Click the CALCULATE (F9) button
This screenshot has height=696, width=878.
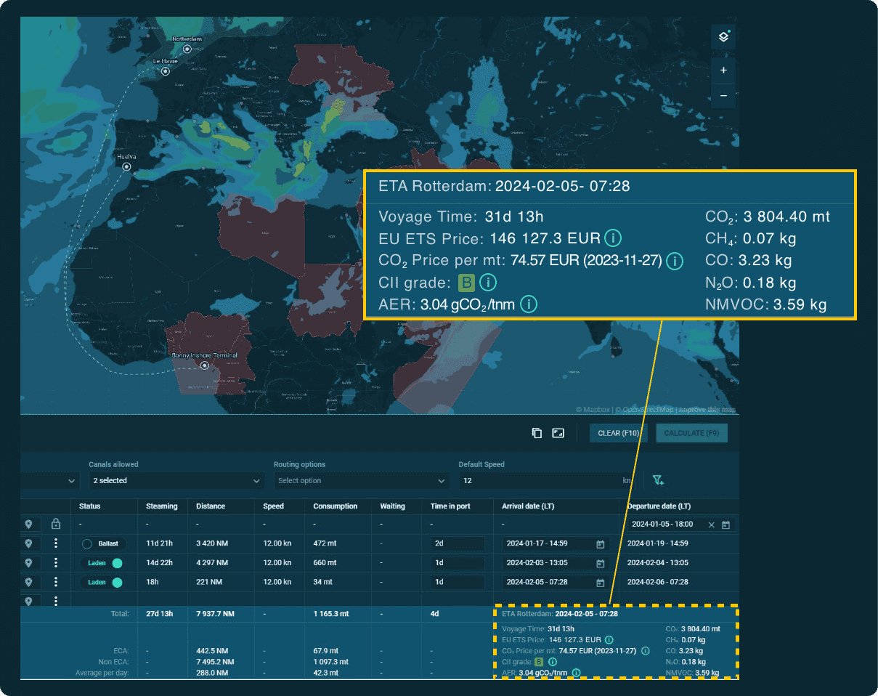coord(691,433)
